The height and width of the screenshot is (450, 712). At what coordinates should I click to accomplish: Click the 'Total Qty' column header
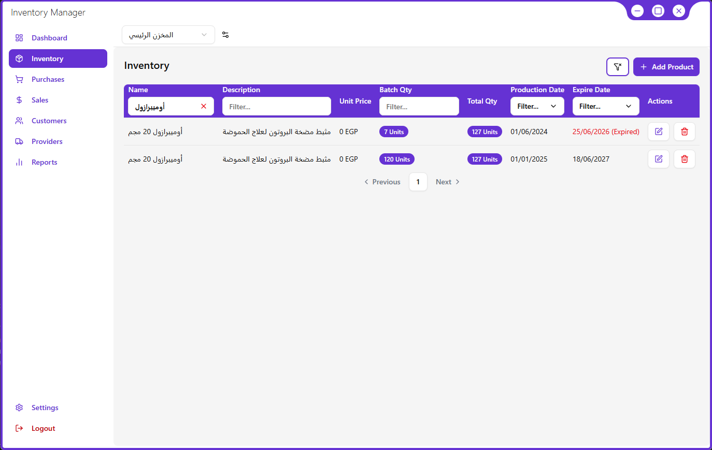[x=482, y=101]
